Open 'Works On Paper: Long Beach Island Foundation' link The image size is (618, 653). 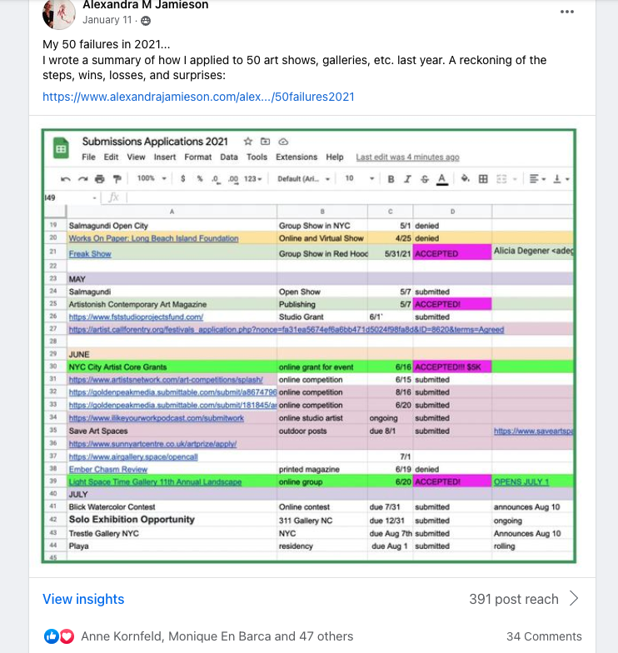point(153,238)
